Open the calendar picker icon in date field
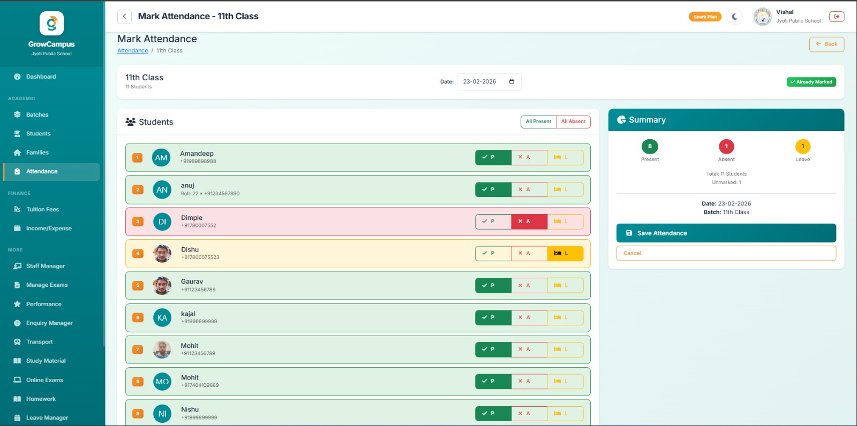The height and width of the screenshot is (426, 857). point(512,82)
